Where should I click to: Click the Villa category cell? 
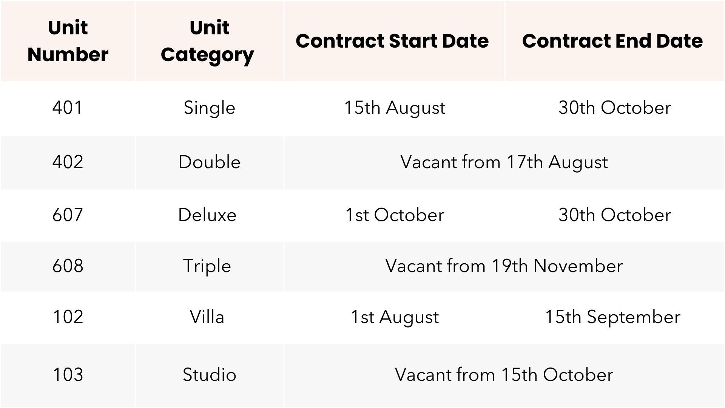coord(207,317)
